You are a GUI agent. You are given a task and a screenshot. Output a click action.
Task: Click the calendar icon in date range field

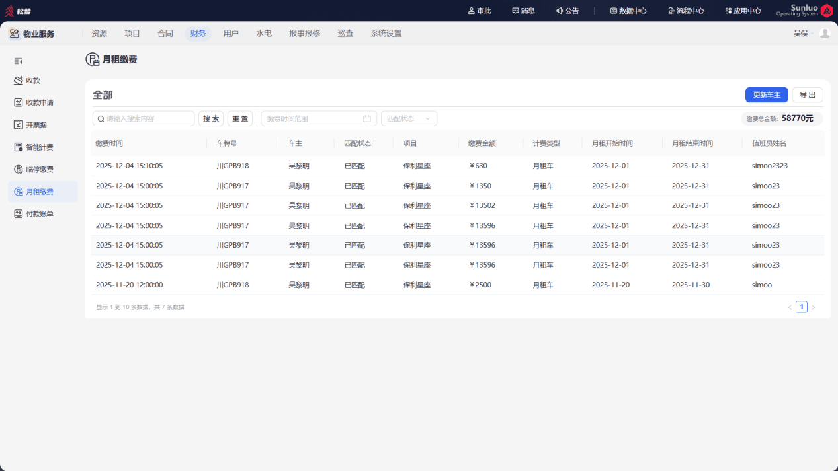[367, 119]
